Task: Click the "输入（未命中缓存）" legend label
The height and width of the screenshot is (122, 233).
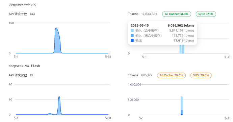Action: click(149, 36)
